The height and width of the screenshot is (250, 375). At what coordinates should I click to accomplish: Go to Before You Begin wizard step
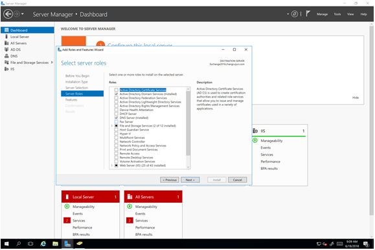(x=77, y=76)
